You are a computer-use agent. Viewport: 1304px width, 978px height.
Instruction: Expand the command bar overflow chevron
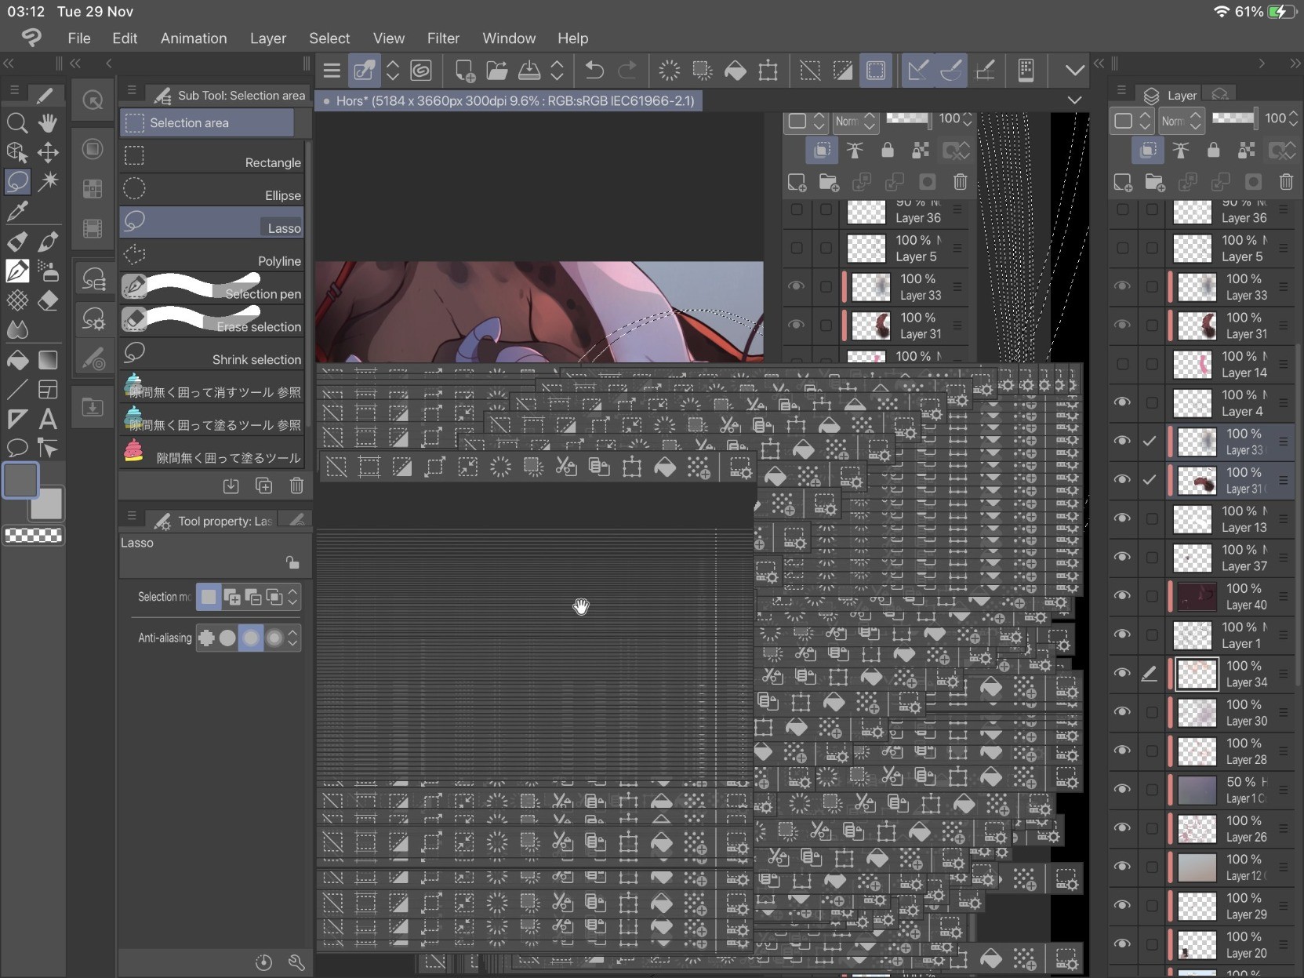click(1074, 71)
